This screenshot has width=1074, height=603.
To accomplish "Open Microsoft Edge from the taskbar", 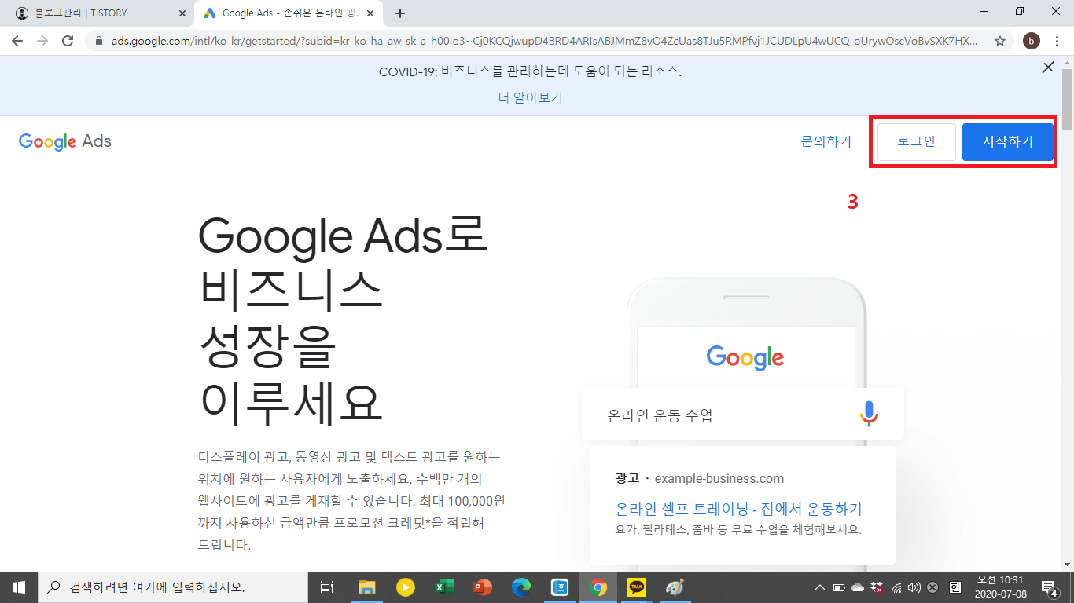I will [521, 587].
